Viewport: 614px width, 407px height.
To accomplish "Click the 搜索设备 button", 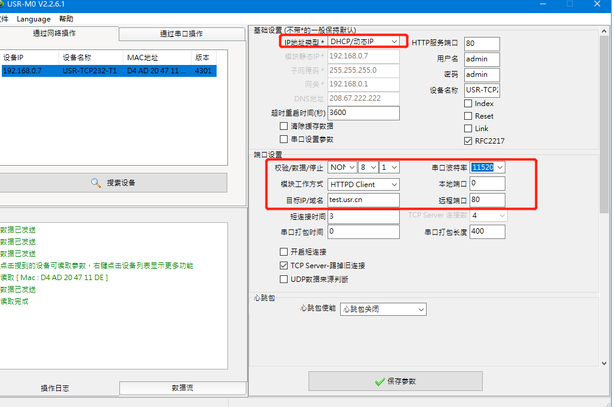I will (x=113, y=183).
